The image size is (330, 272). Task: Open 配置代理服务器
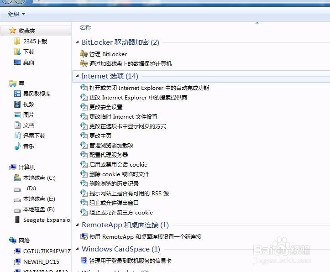click(x=109, y=155)
